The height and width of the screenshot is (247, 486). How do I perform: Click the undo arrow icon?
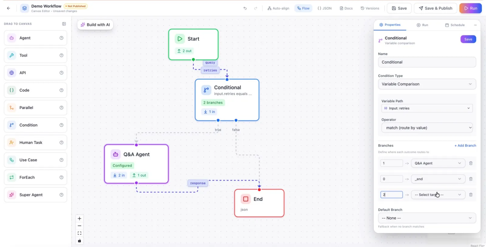[x=245, y=8]
